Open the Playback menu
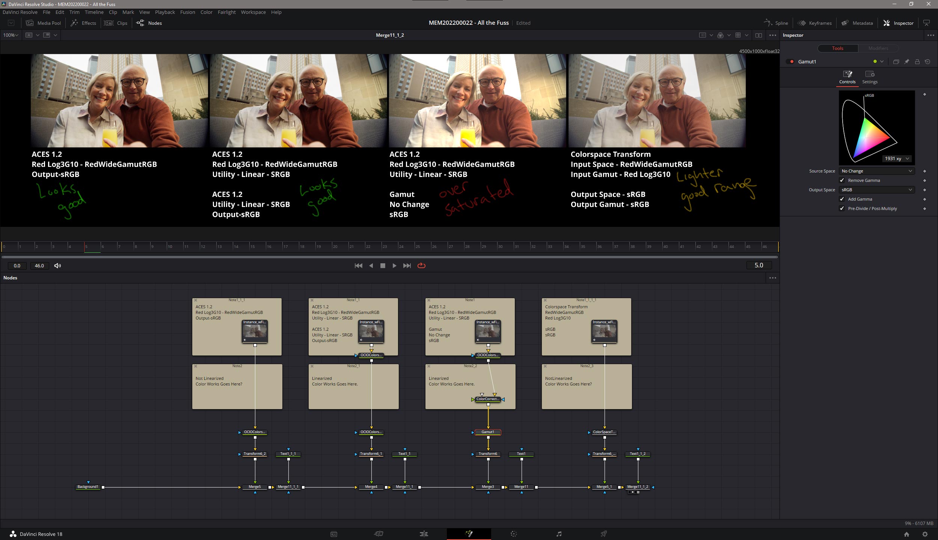Image resolution: width=938 pixels, height=540 pixels. pos(165,12)
